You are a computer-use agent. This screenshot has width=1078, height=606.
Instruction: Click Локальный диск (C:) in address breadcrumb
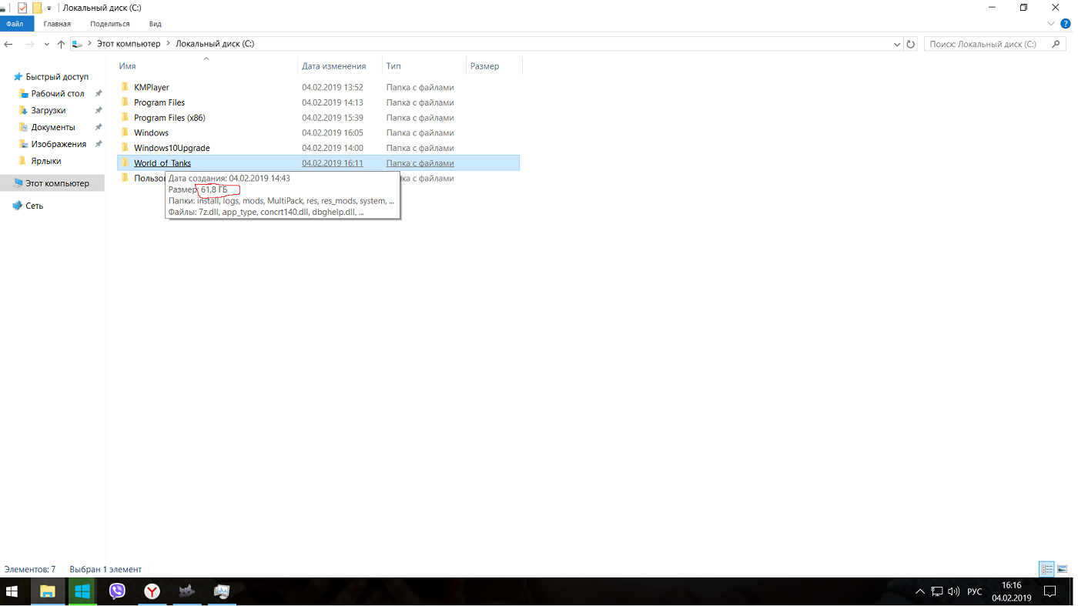coord(215,44)
